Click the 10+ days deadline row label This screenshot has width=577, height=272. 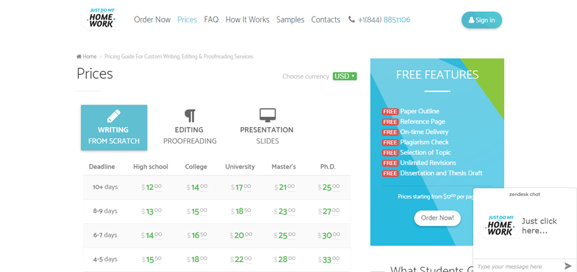pos(105,187)
